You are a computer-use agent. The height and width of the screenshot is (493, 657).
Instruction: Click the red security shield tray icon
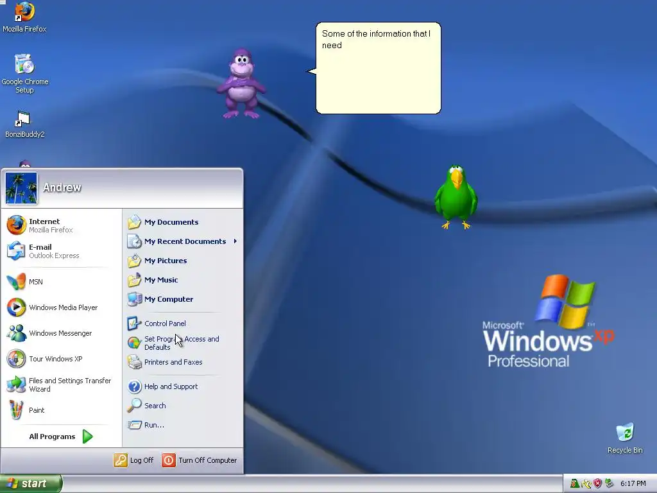pos(597,483)
